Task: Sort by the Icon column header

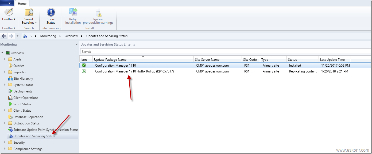Action: (x=86, y=59)
